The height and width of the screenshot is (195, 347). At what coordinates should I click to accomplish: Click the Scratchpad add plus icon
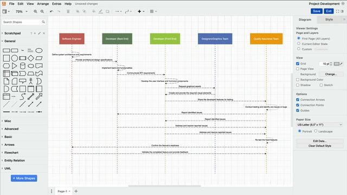[x=35, y=33]
